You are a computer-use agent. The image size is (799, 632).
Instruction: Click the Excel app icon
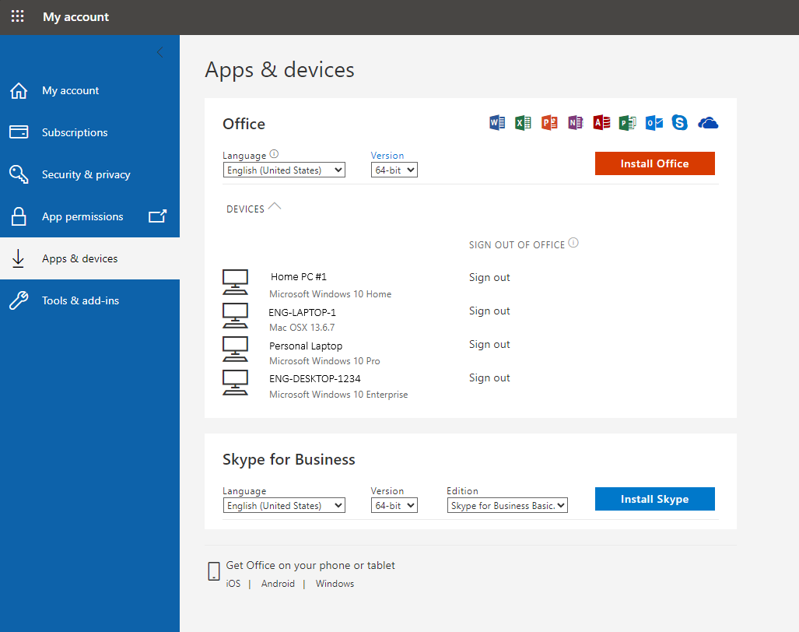pyautogui.click(x=523, y=123)
